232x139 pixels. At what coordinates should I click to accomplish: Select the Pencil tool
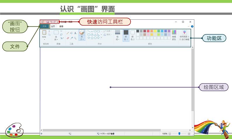coord(68,33)
